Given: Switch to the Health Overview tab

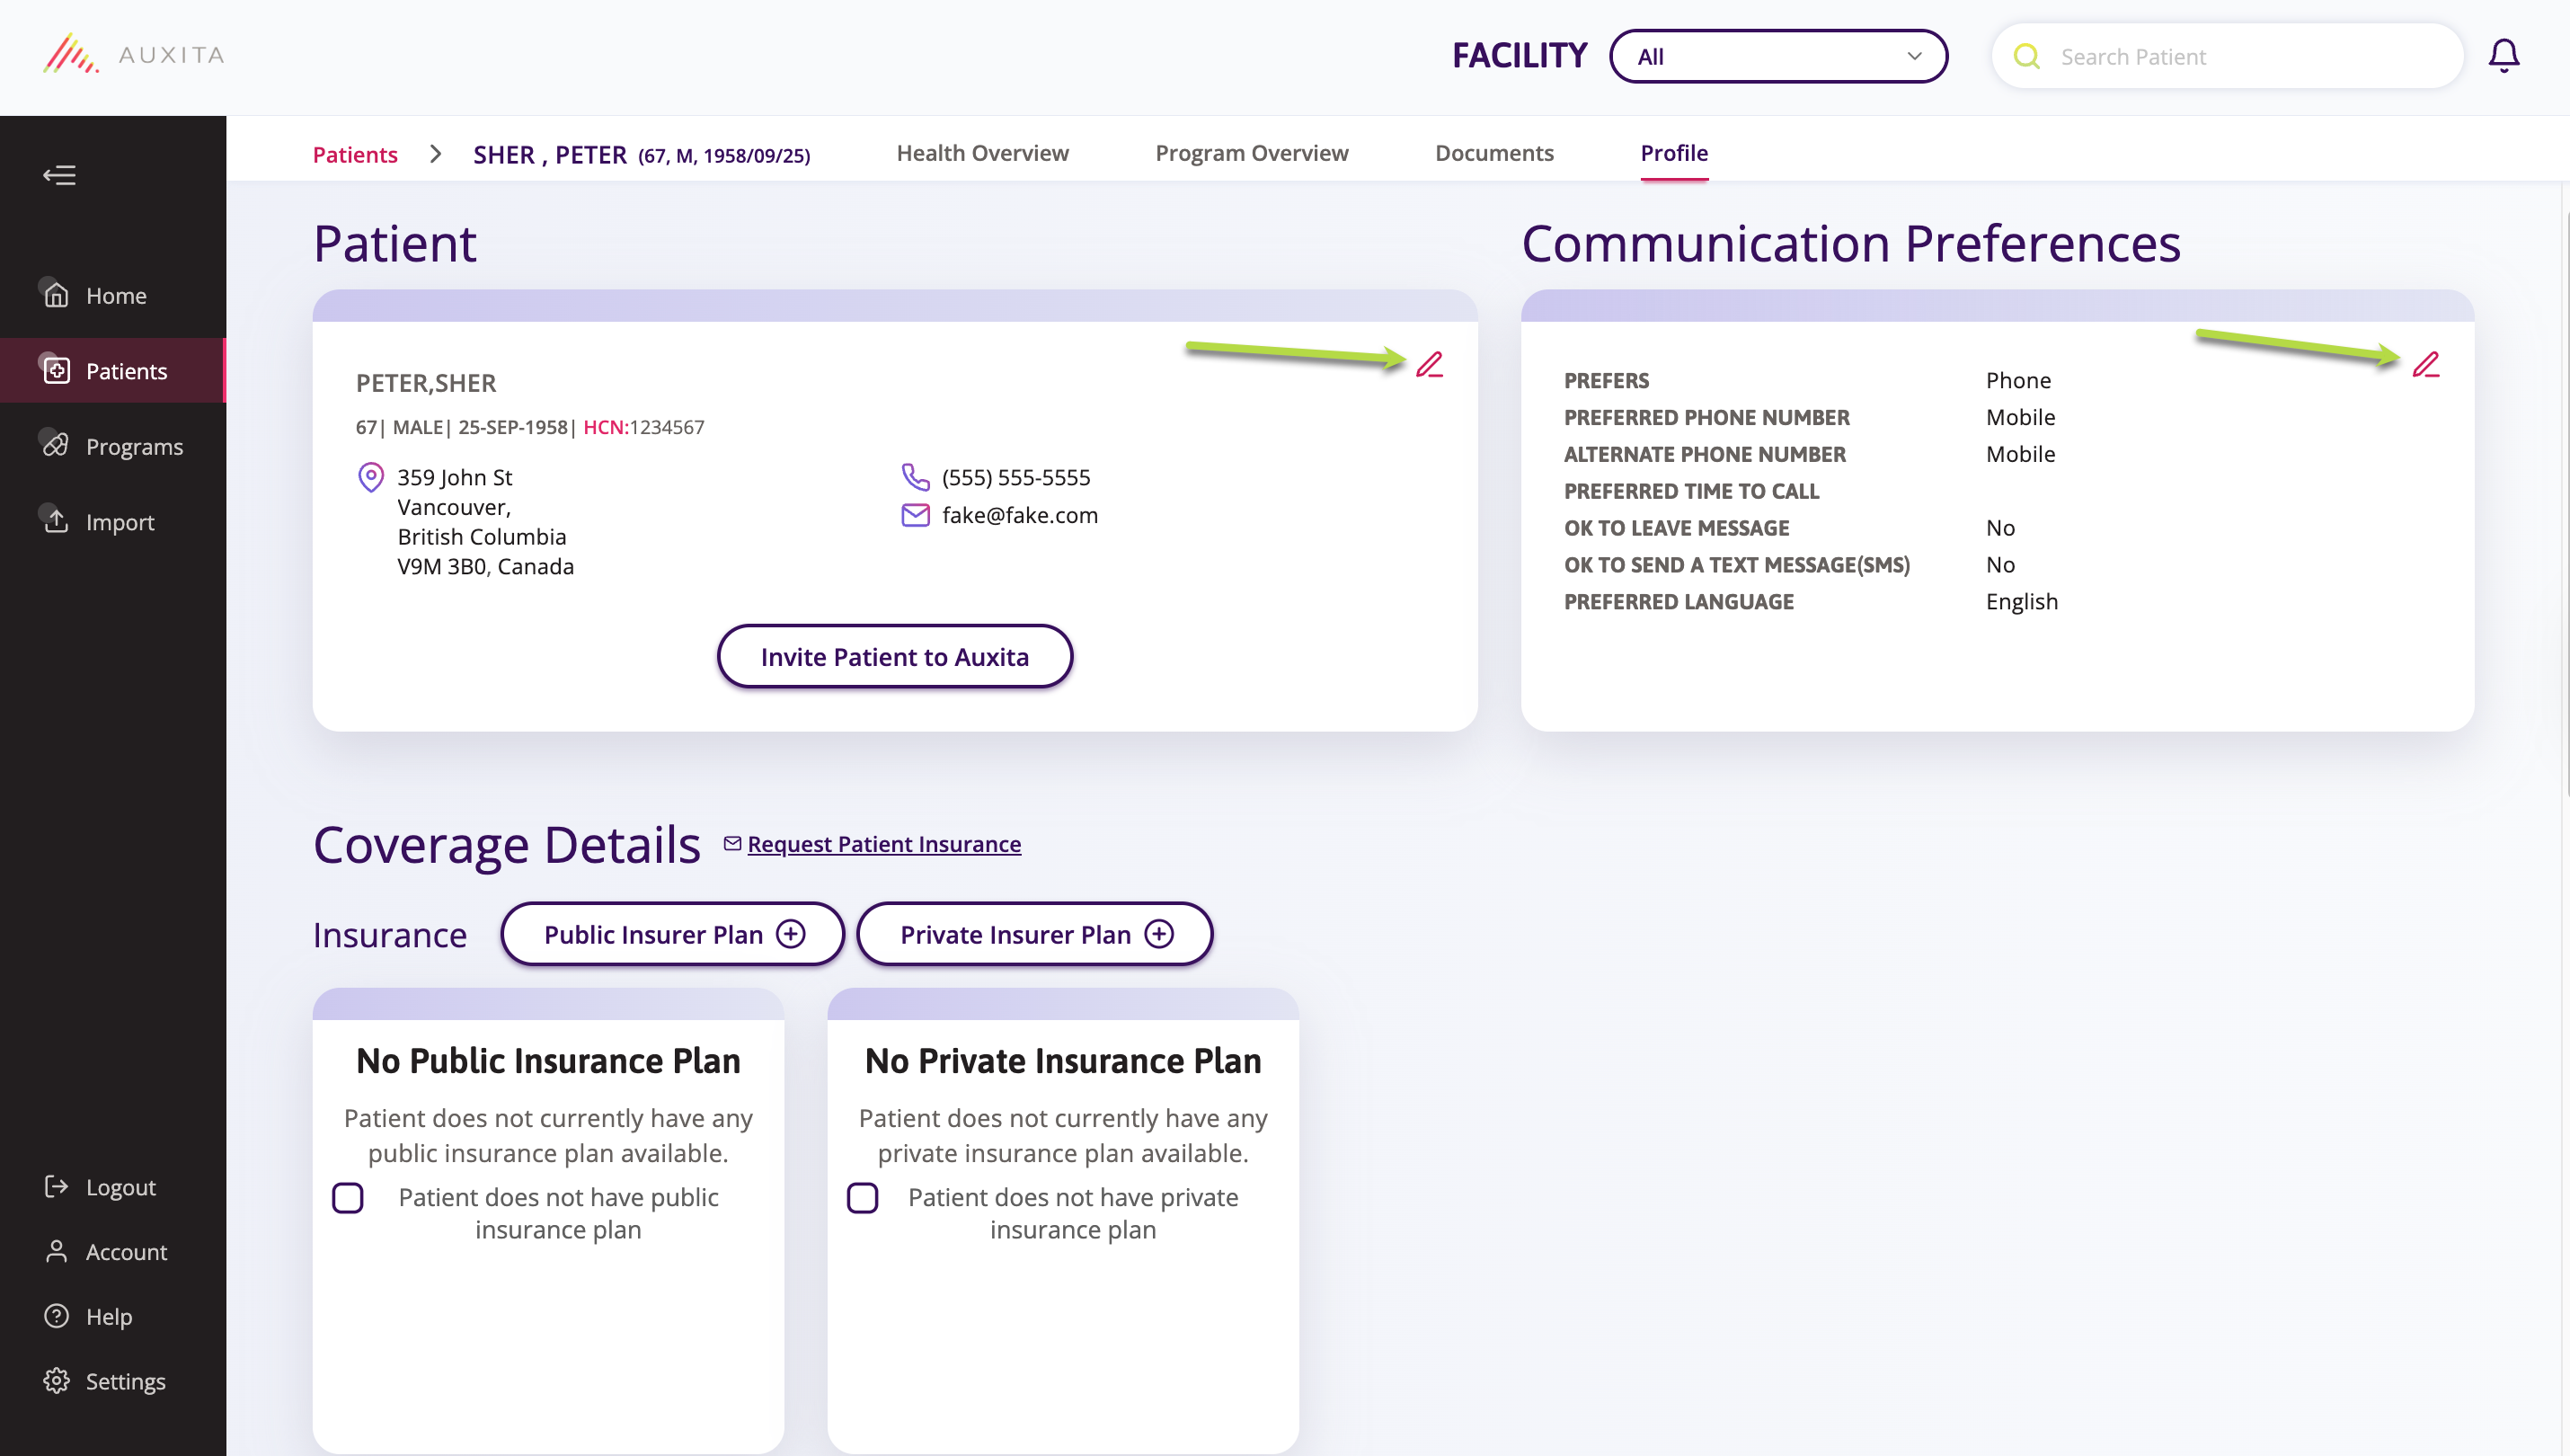Looking at the screenshot, I should pos(981,153).
